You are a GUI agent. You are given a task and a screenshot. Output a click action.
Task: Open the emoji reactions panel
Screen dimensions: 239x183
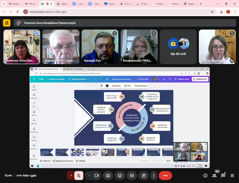(x=120, y=176)
